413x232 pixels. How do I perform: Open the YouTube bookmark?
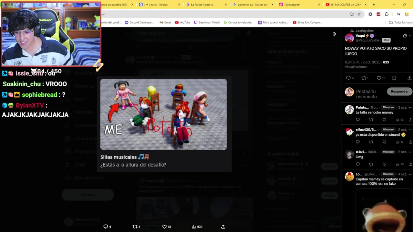[x=183, y=23]
